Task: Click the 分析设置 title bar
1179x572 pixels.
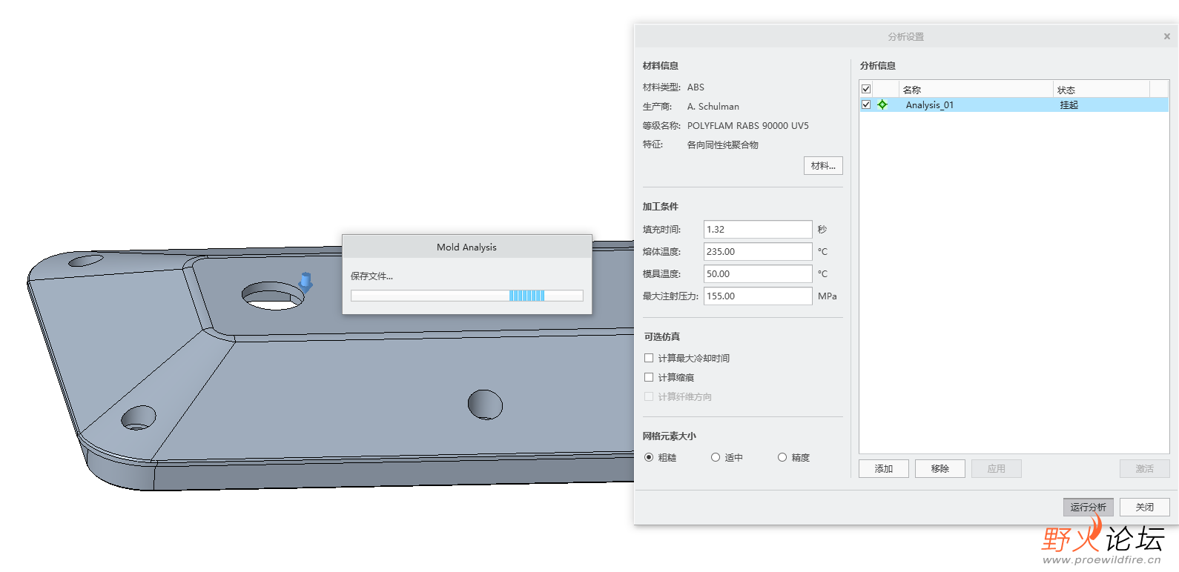Action: tap(906, 36)
